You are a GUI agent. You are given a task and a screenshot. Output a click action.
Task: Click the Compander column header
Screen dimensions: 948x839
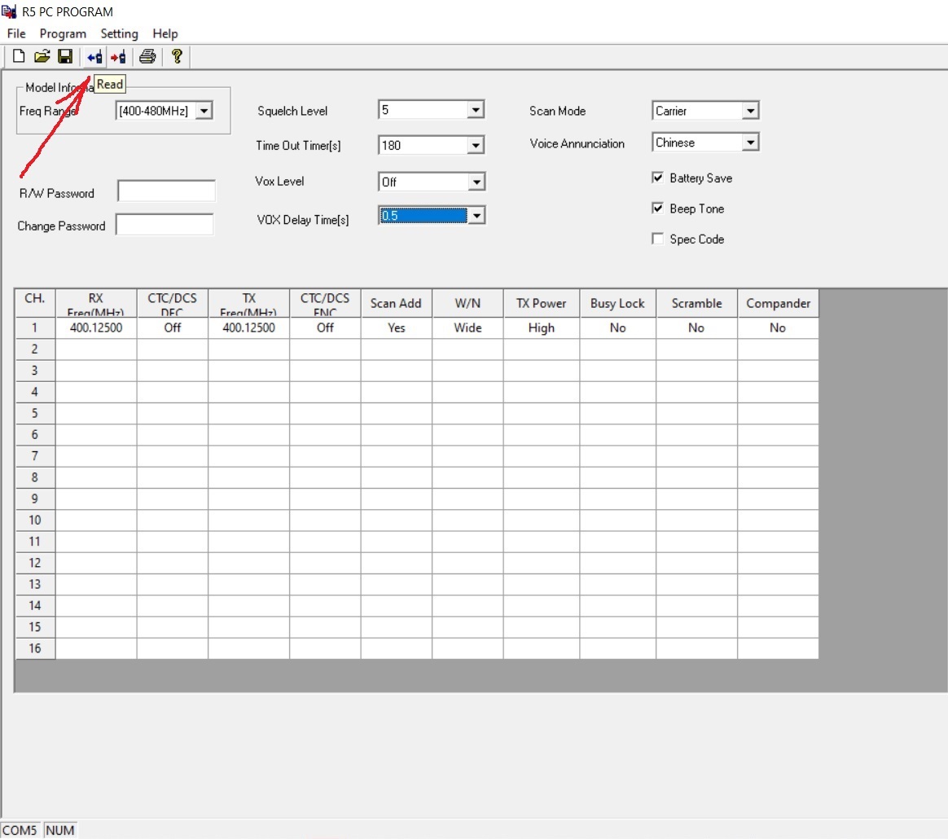(x=778, y=303)
